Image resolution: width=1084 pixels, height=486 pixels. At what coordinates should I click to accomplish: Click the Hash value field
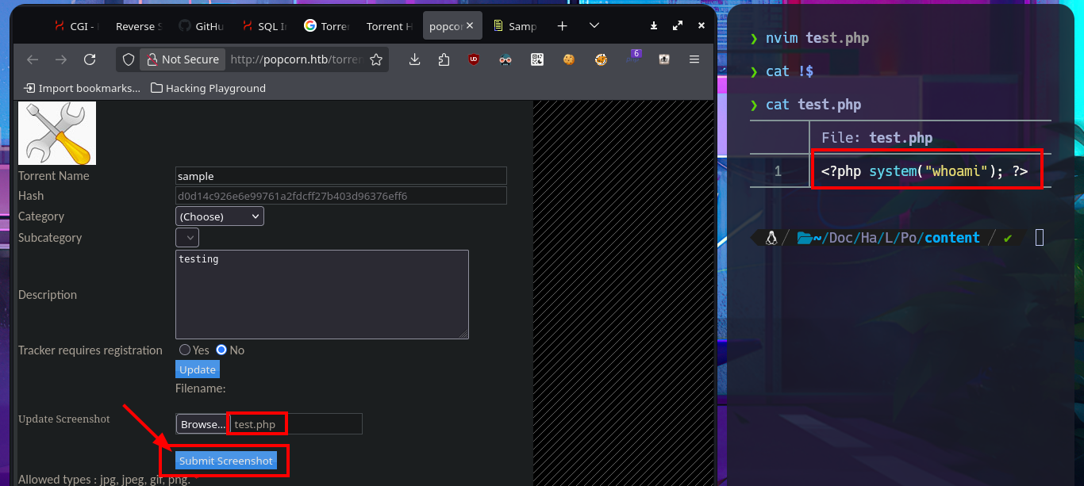(x=340, y=196)
